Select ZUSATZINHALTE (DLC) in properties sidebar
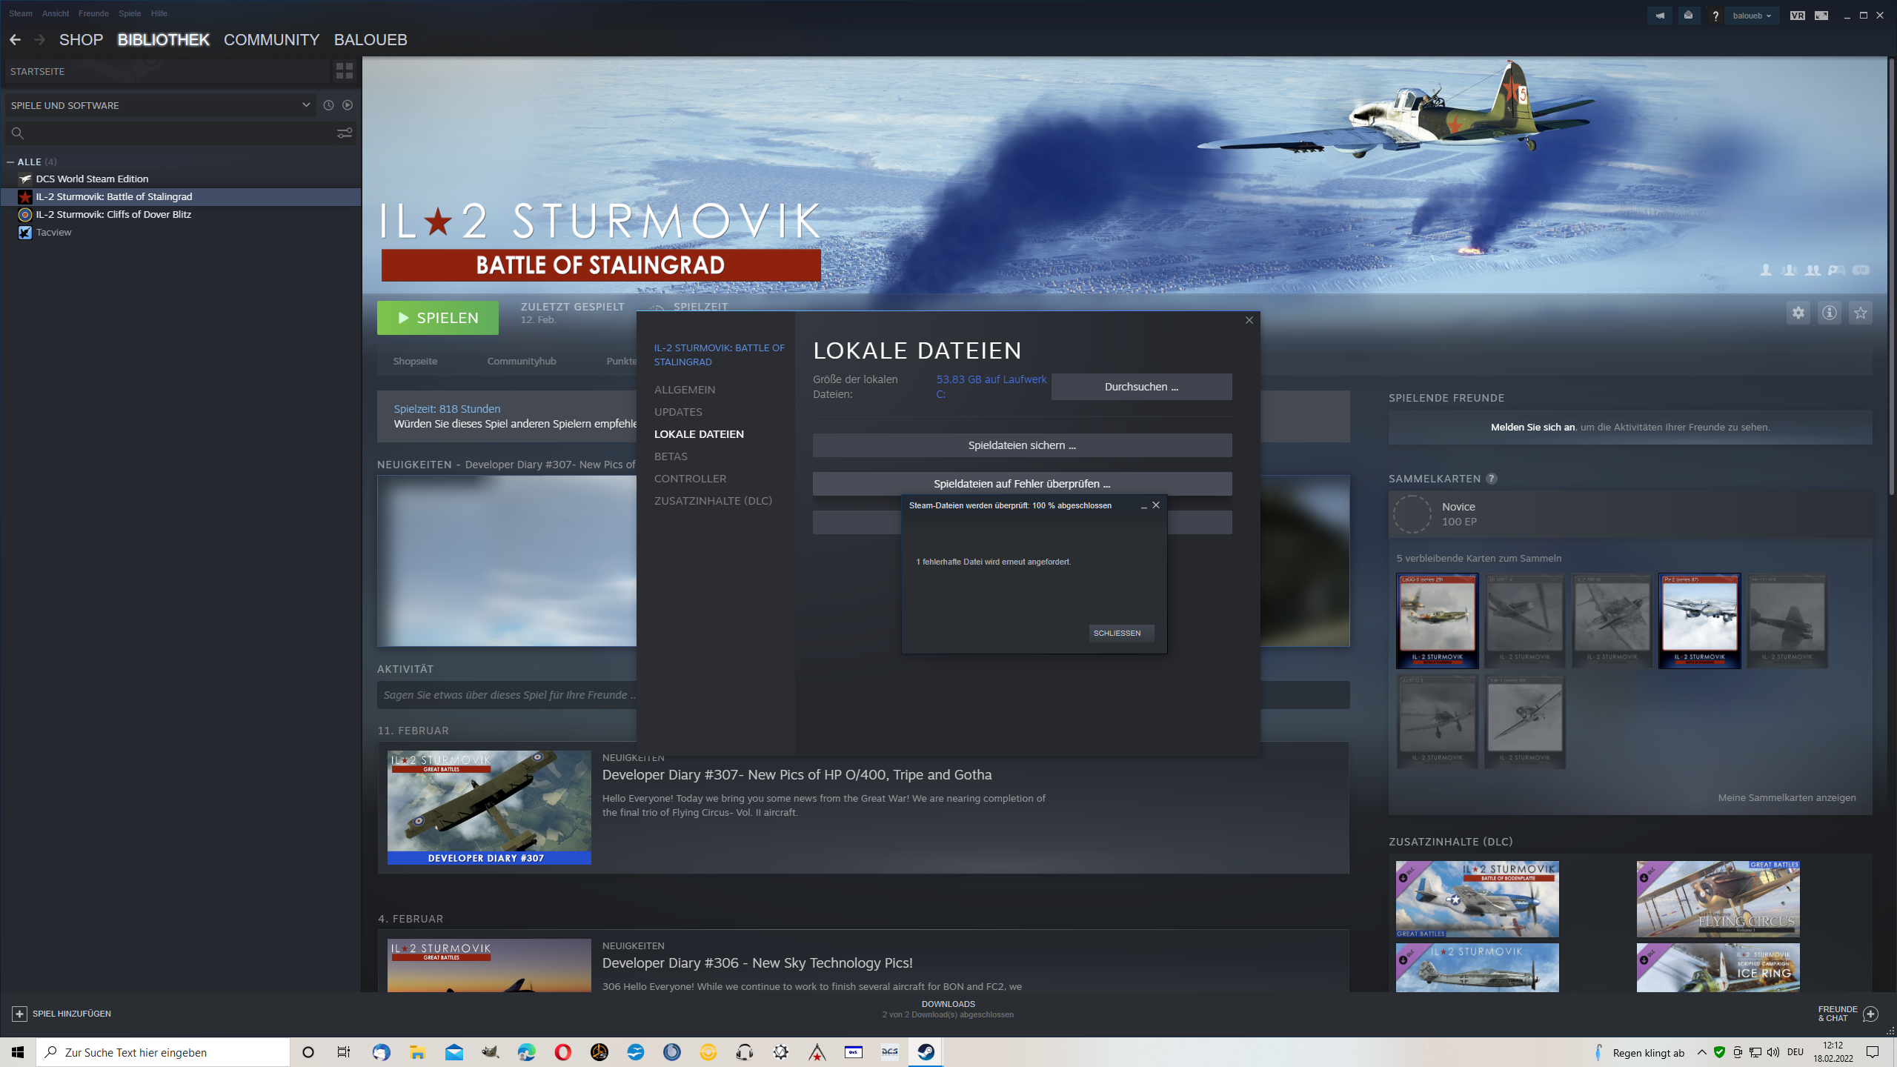 click(713, 501)
